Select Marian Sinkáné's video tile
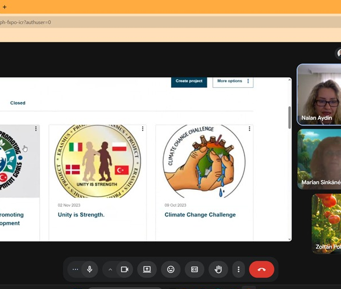341x289 pixels. 319,159
